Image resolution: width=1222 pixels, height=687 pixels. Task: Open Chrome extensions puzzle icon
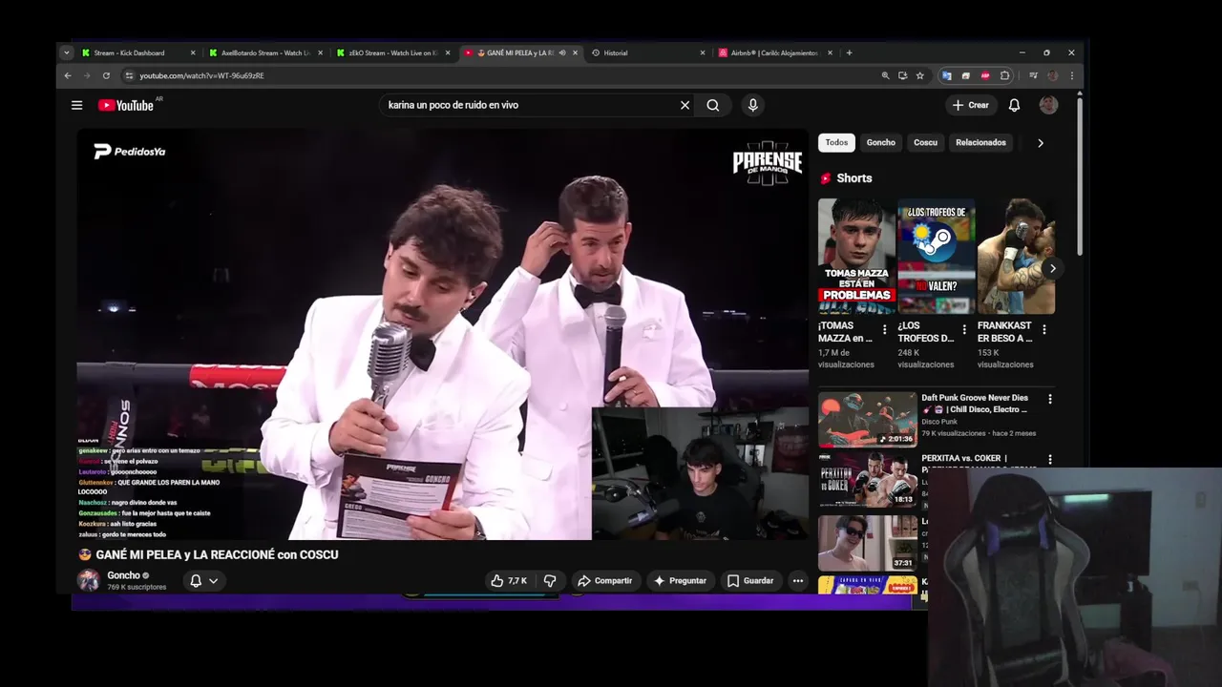[1004, 75]
